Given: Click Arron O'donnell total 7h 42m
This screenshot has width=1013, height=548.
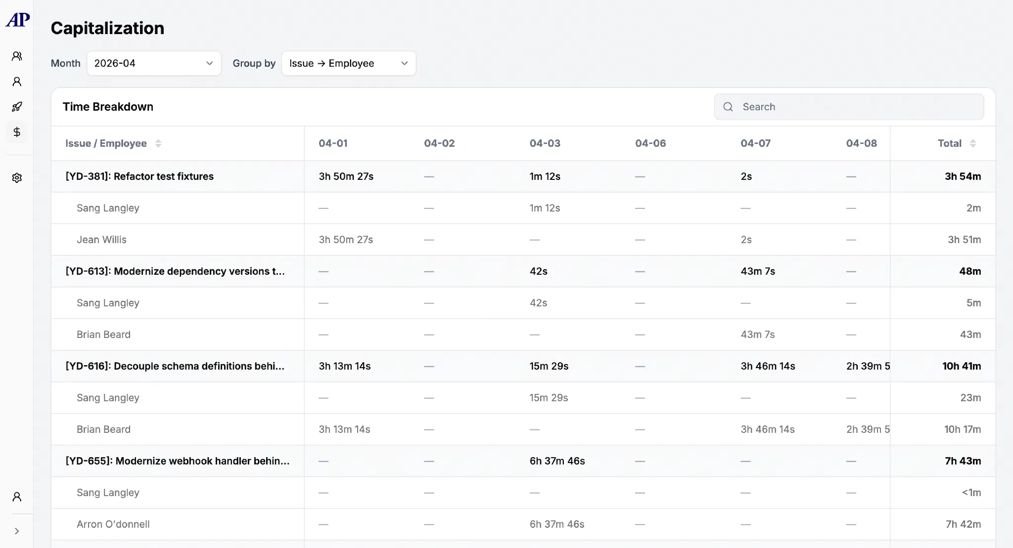Looking at the screenshot, I should tap(963, 524).
